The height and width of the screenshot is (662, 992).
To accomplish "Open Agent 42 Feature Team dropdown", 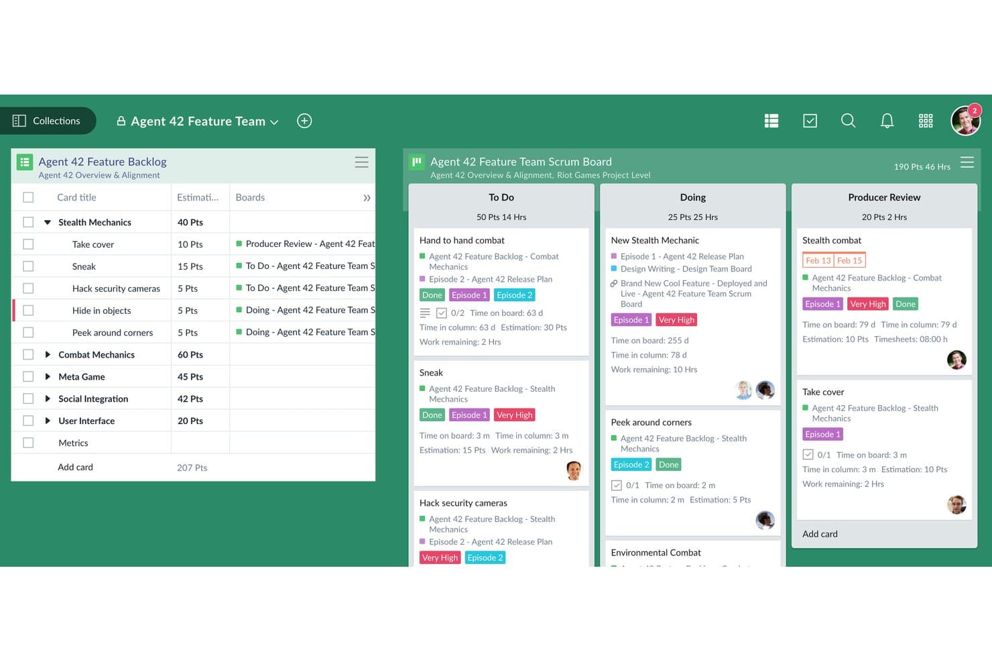I will [x=198, y=121].
